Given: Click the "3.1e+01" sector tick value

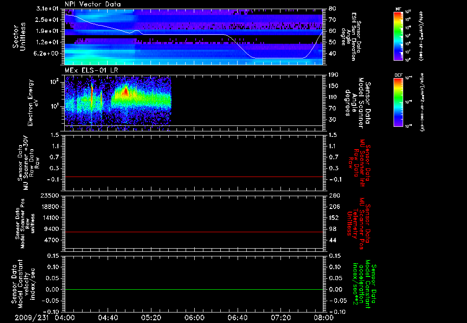Looking at the screenshot, I should (47, 9).
